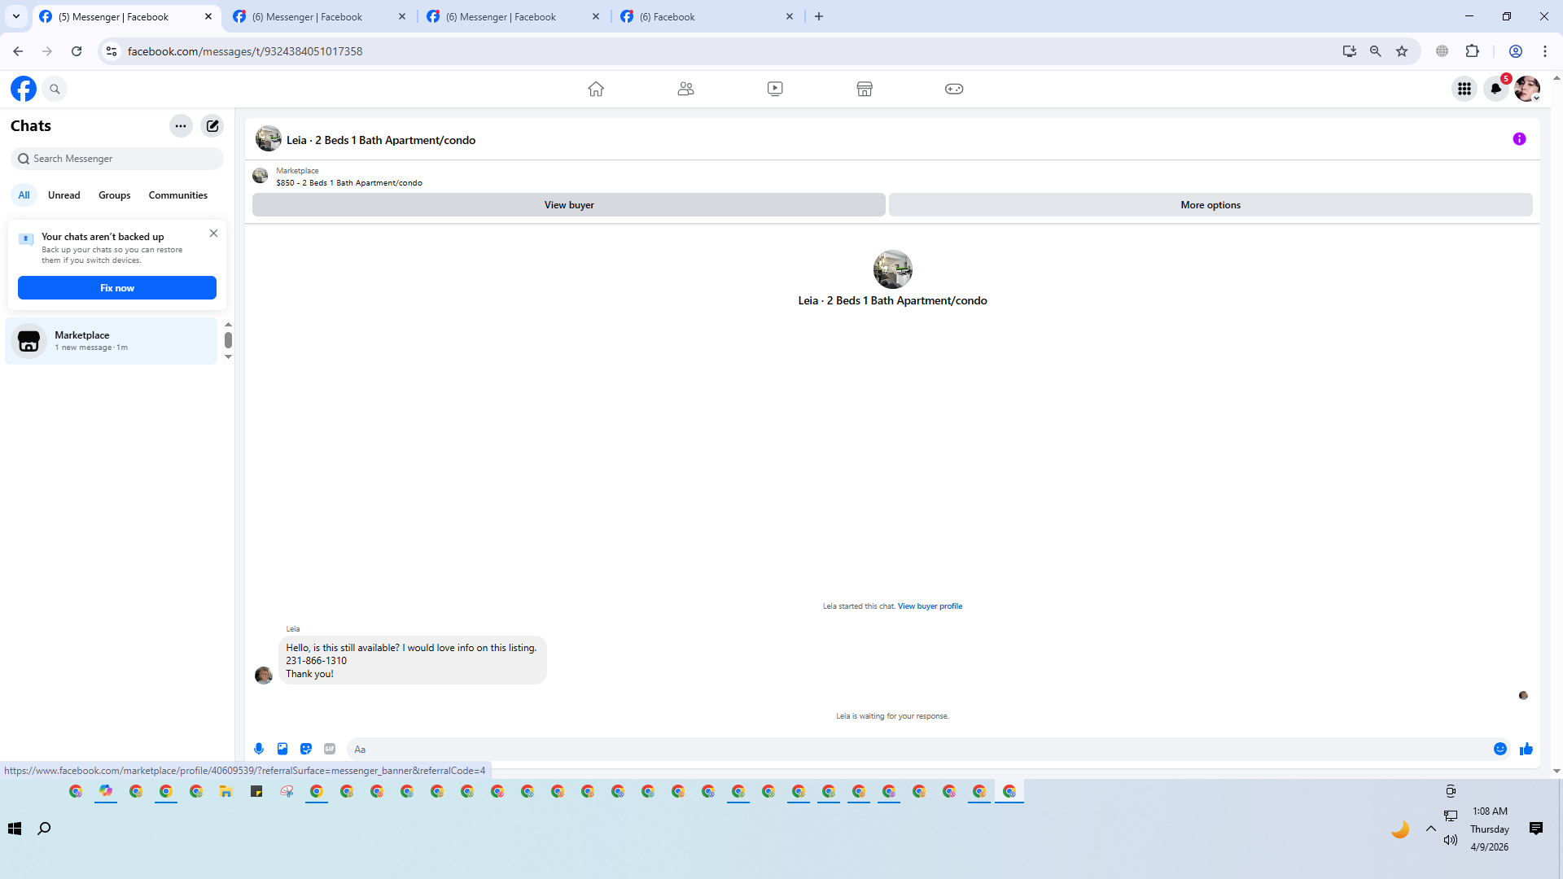Compose a new message with pencil icon
Screen dimensions: 1563x879
tap(212, 126)
